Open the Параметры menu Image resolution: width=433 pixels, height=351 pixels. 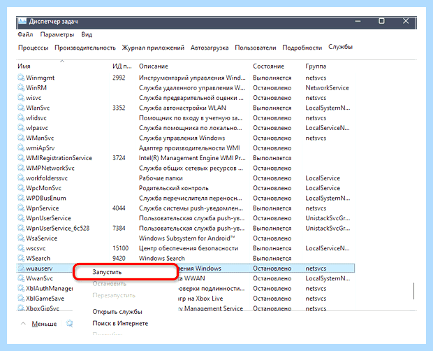pos(57,34)
